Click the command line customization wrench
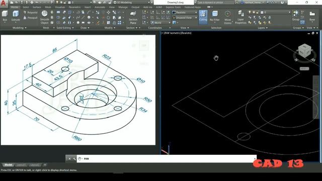Screen dimensions: 322x181 point(74,159)
